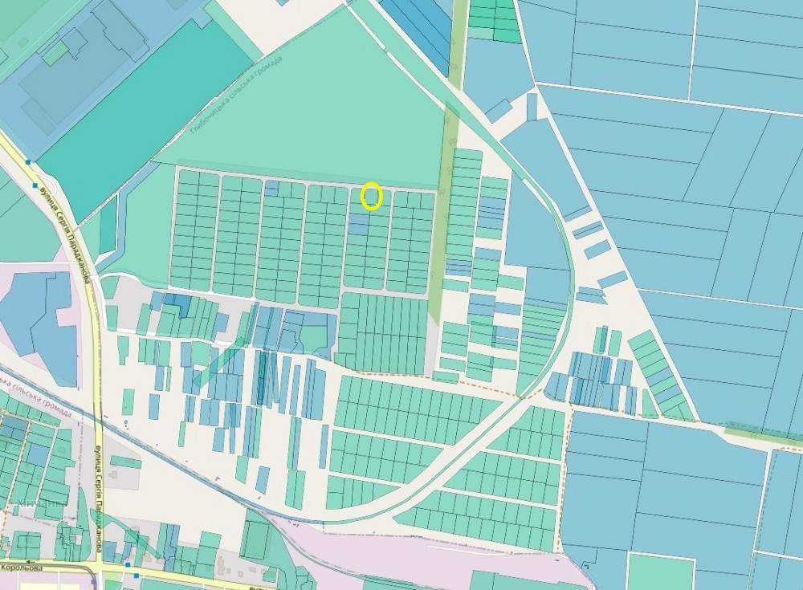Click the yellow circle parcel marker
The image size is (803, 590).
click(x=371, y=196)
